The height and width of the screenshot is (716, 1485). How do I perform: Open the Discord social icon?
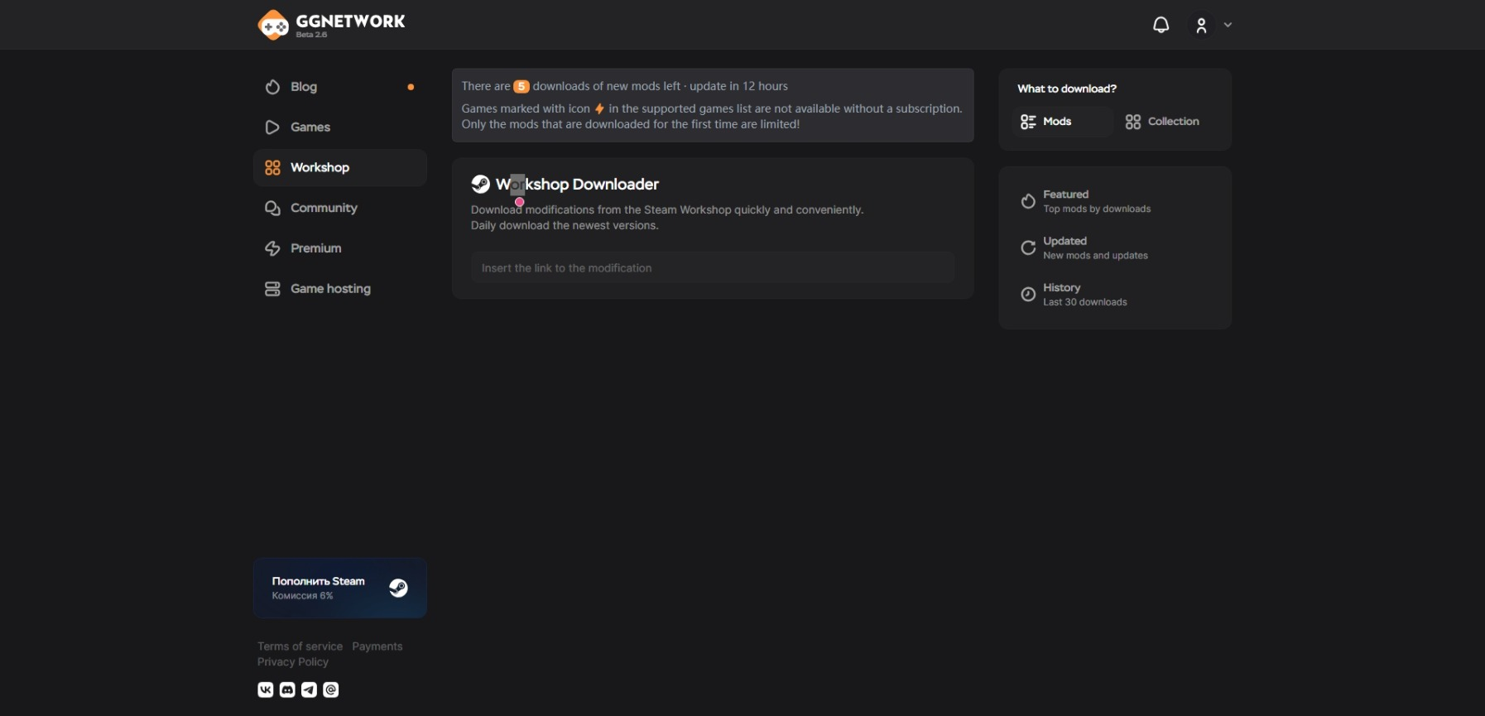[x=287, y=690]
